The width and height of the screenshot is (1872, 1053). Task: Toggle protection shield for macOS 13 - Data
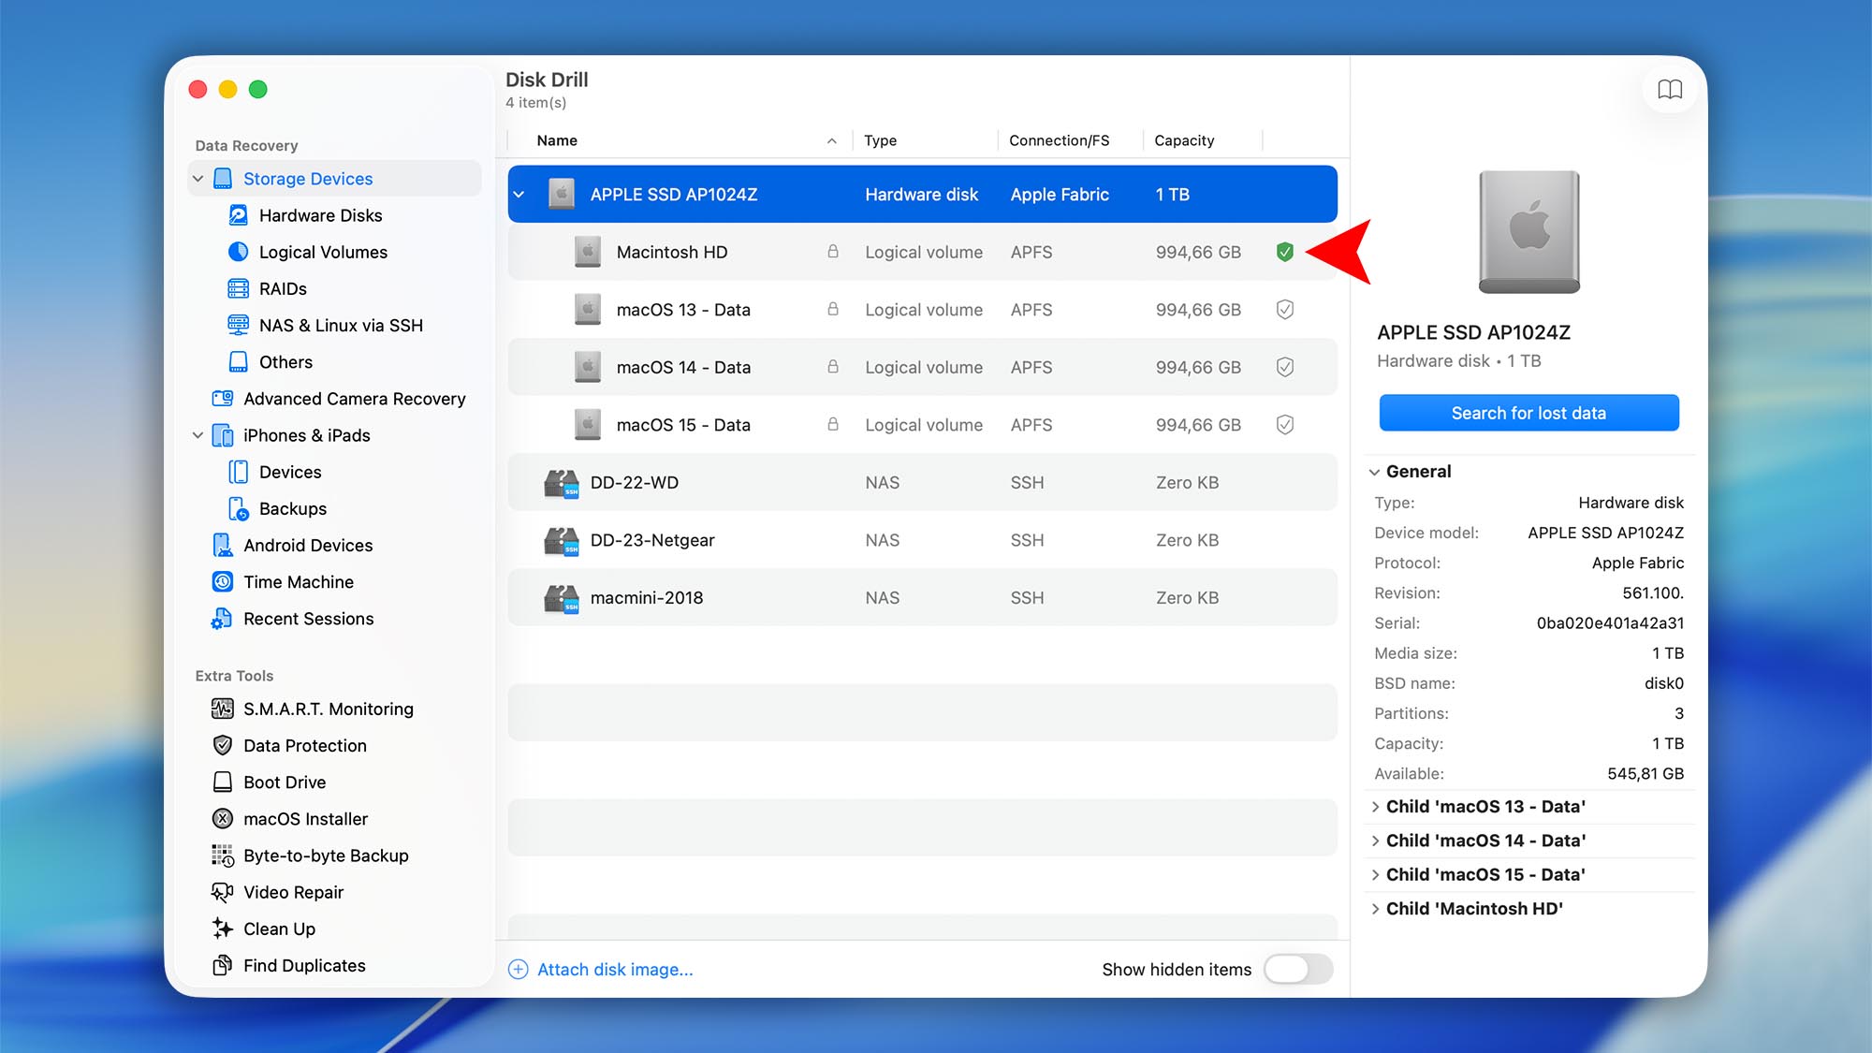(1285, 310)
